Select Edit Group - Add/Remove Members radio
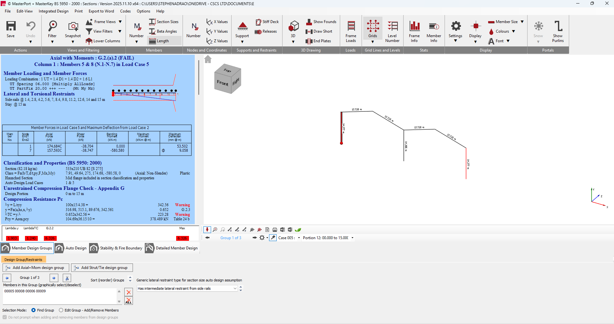This screenshot has height=324, width=614. (61, 310)
